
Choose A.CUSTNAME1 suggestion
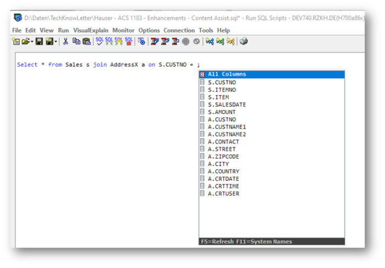point(272,127)
